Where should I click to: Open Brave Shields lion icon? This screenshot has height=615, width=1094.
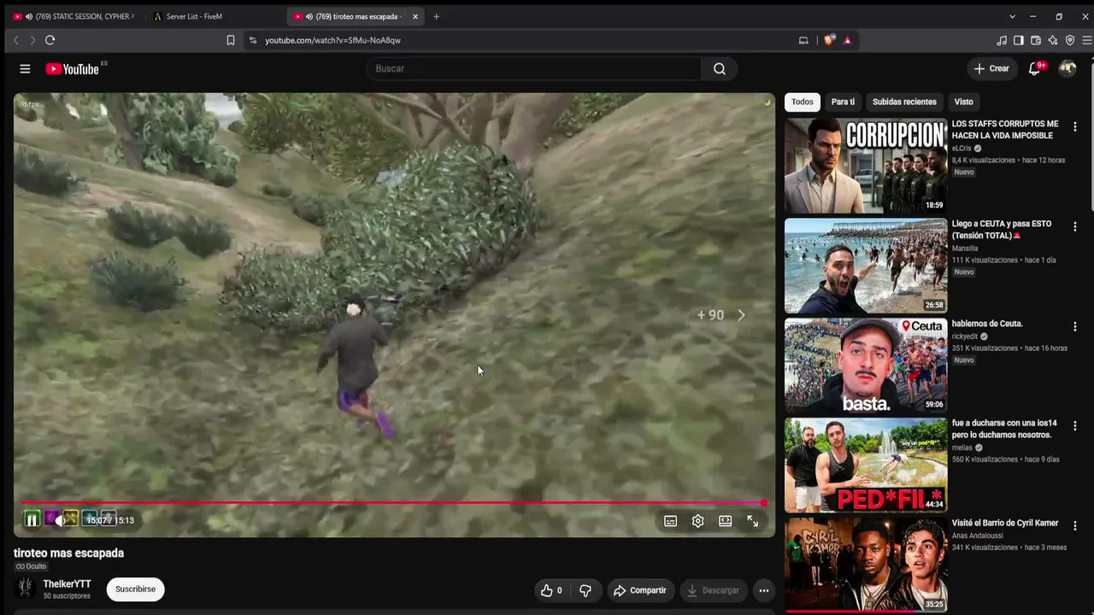pyautogui.click(x=829, y=40)
